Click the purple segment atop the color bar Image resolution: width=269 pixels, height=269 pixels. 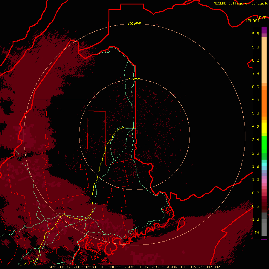pyautogui.click(x=264, y=30)
